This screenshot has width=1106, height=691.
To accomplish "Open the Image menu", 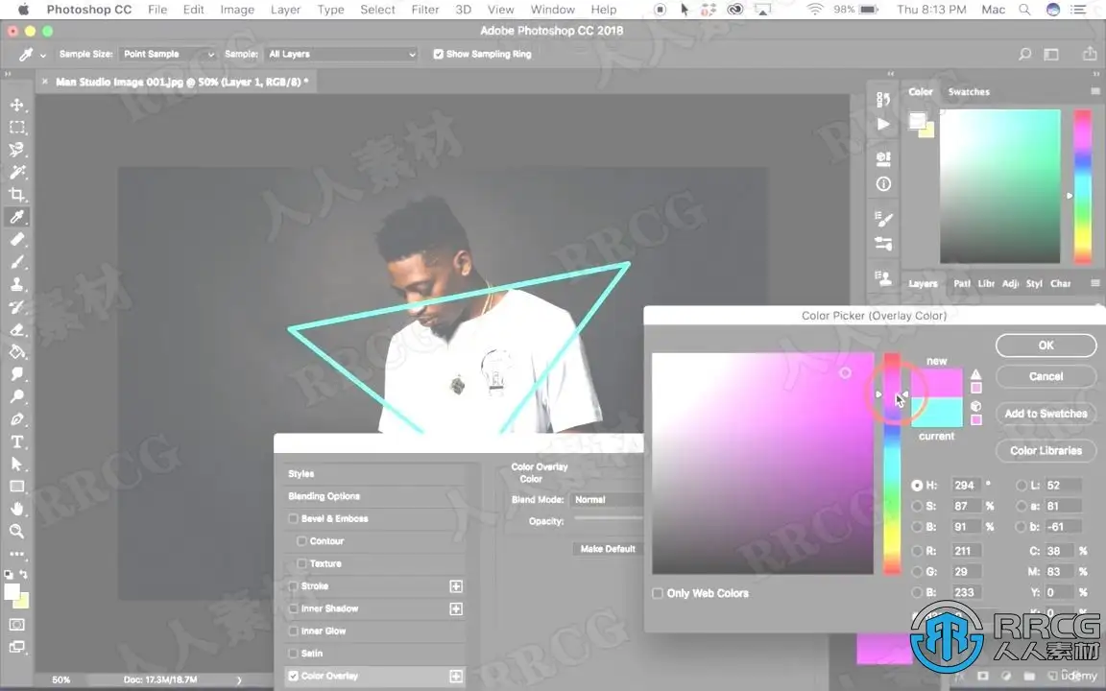I will tap(237, 10).
